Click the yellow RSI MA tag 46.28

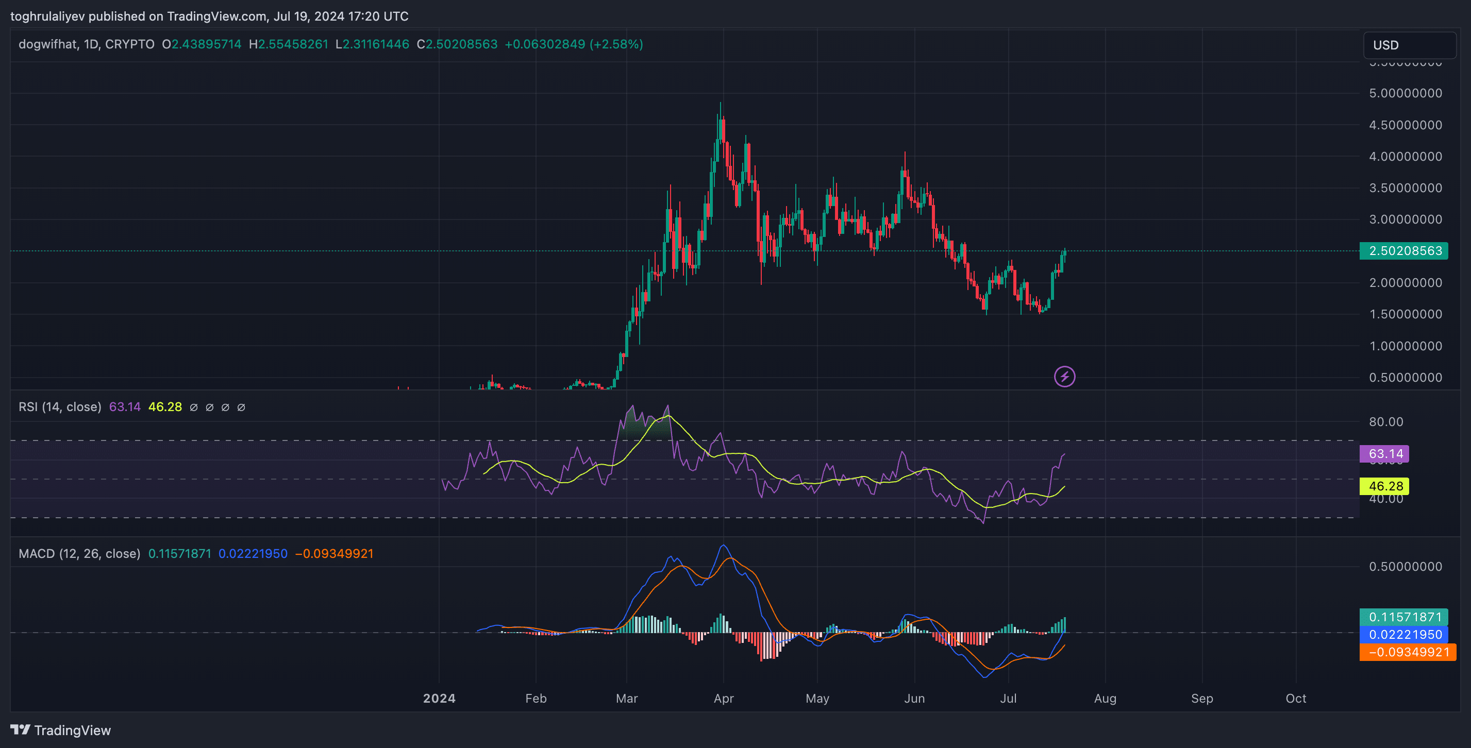[1384, 486]
